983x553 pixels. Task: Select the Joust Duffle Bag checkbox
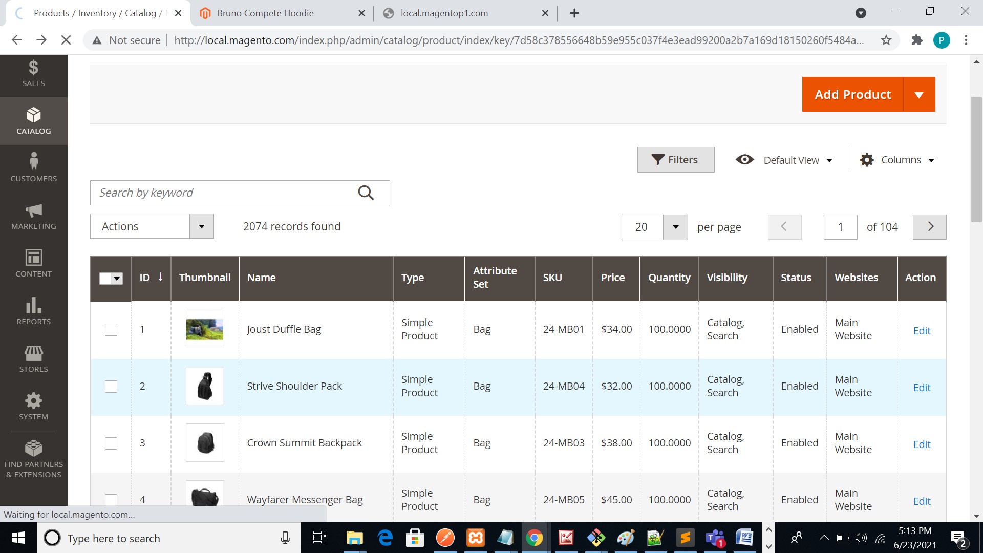click(x=111, y=330)
